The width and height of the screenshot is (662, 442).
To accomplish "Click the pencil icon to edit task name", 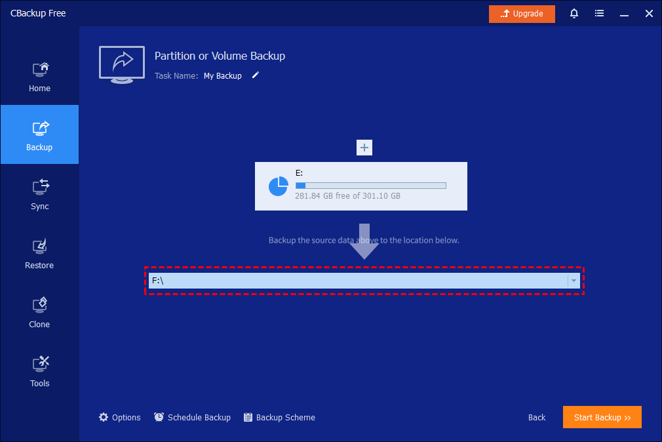I will pos(256,75).
